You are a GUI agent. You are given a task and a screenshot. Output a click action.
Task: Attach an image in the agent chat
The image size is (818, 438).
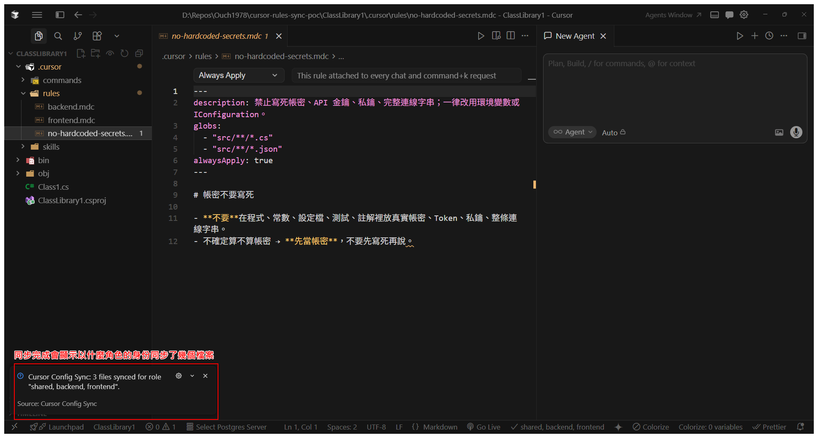point(779,132)
